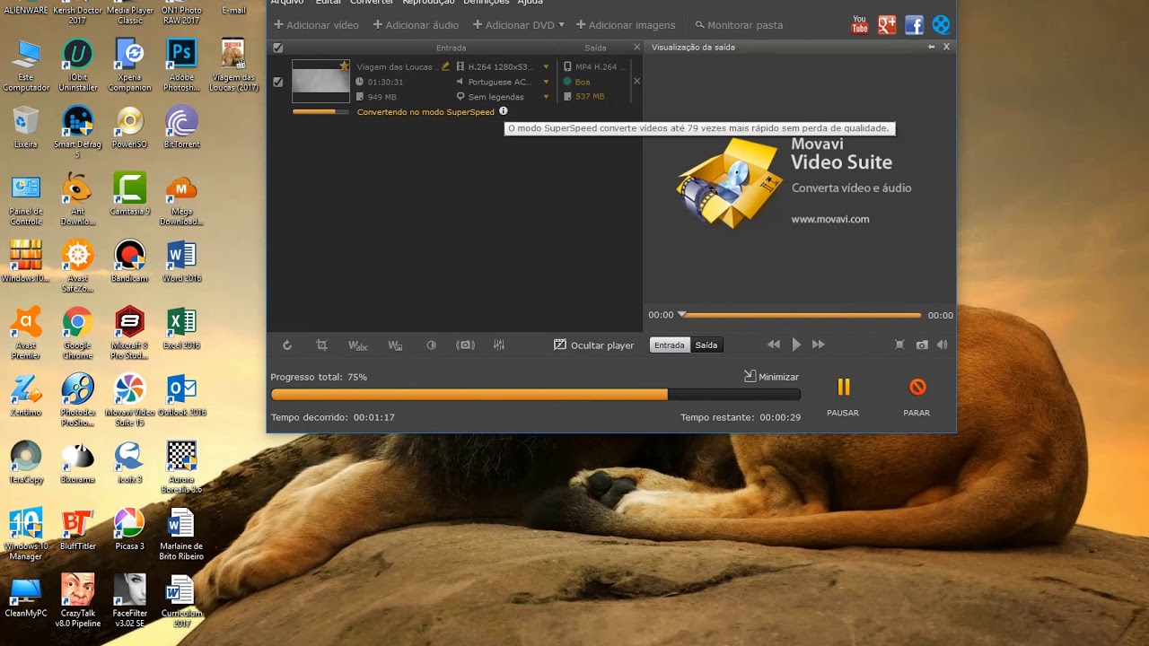Pin the Visualização da saída panel

(x=932, y=47)
